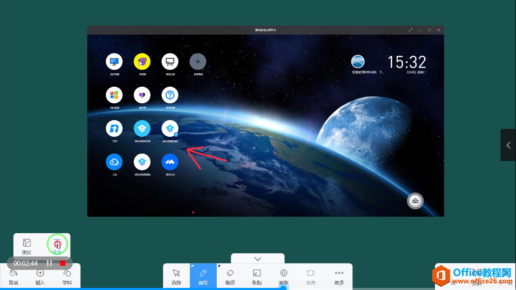Click the recording timer 00:02:44
516x290 pixels.
click(x=25, y=263)
